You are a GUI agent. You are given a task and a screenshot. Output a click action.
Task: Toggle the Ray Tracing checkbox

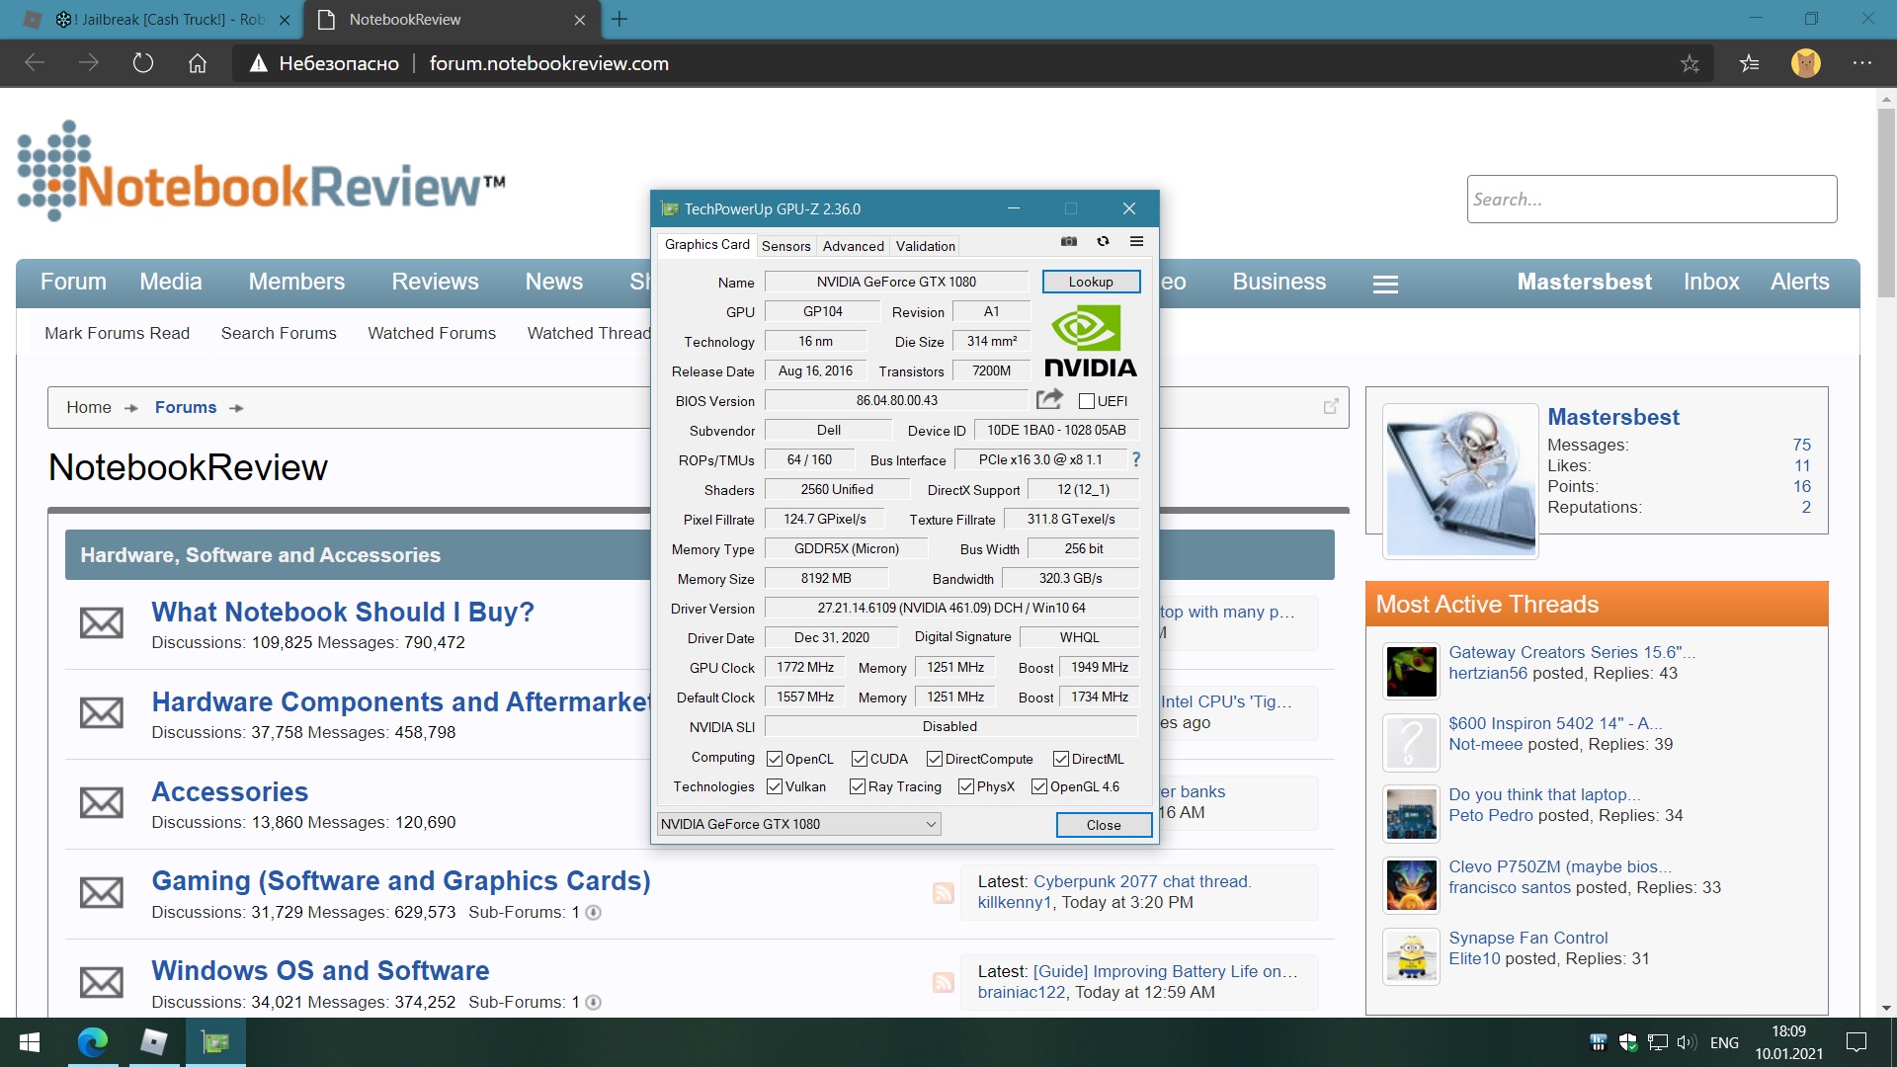click(858, 786)
